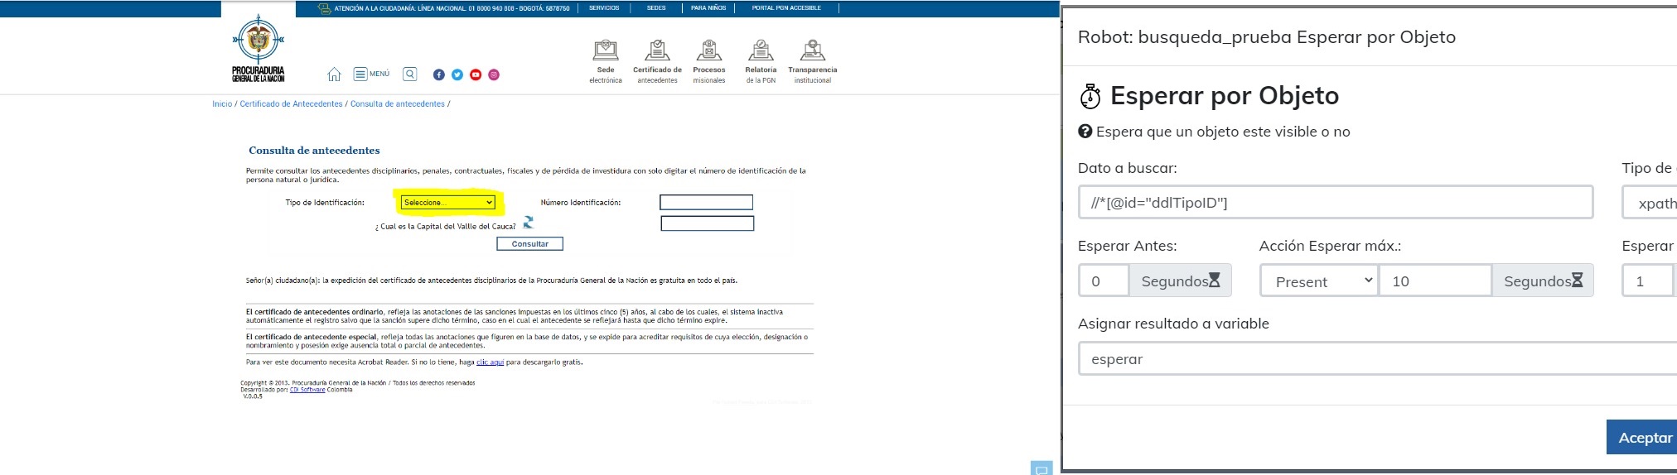The image size is (1677, 475).
Task: Open the Facebook social icon
Action: coord(439,74)
